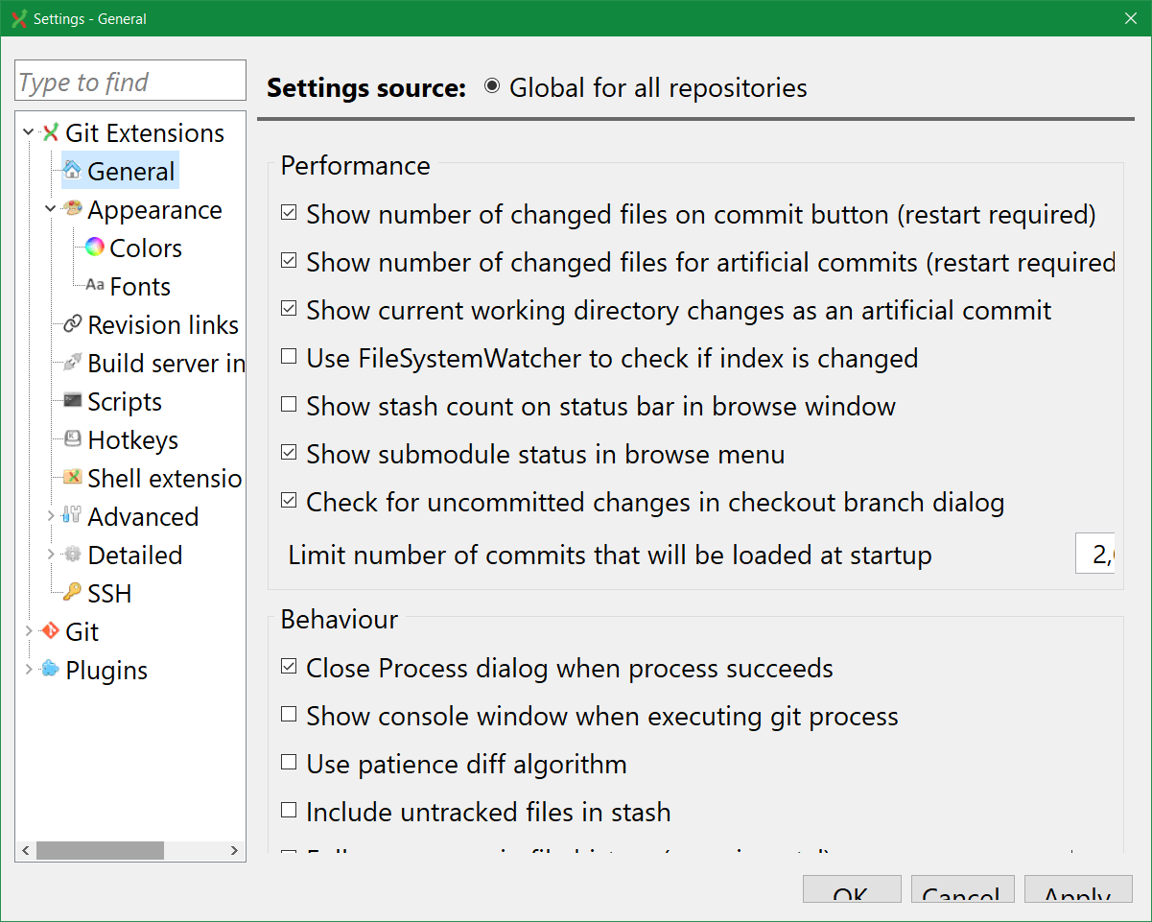Click the Appearance tree label
1152x922 pixels.
pos(154,210)
